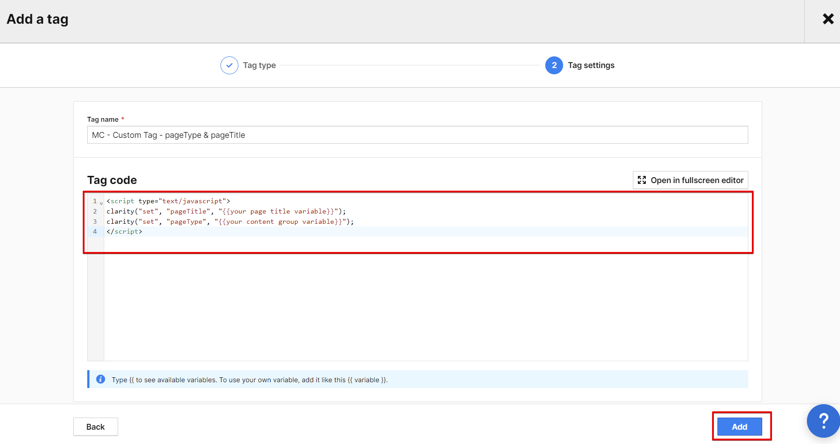Click the blue checkmark icon on Tag type step

(229, 65)
